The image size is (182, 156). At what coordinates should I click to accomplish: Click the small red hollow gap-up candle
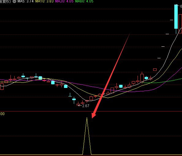click(x=155, y=70)
